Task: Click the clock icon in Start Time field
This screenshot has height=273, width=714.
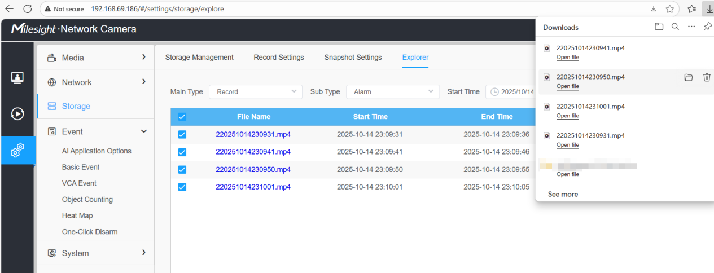Action: [494, 91]
